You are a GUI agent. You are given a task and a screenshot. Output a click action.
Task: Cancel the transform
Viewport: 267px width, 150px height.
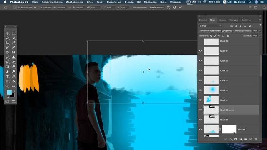point(174,7)
